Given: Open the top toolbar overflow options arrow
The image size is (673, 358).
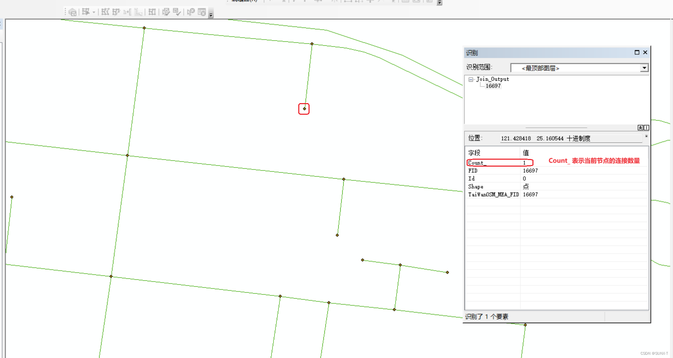Looking at the screenshot, I should (440, 3).
